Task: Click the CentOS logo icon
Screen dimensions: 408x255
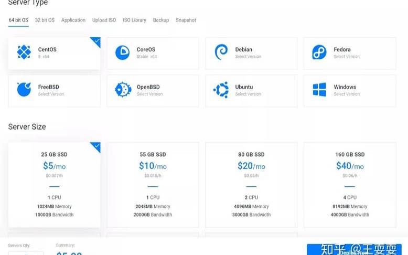Action: 24,52
